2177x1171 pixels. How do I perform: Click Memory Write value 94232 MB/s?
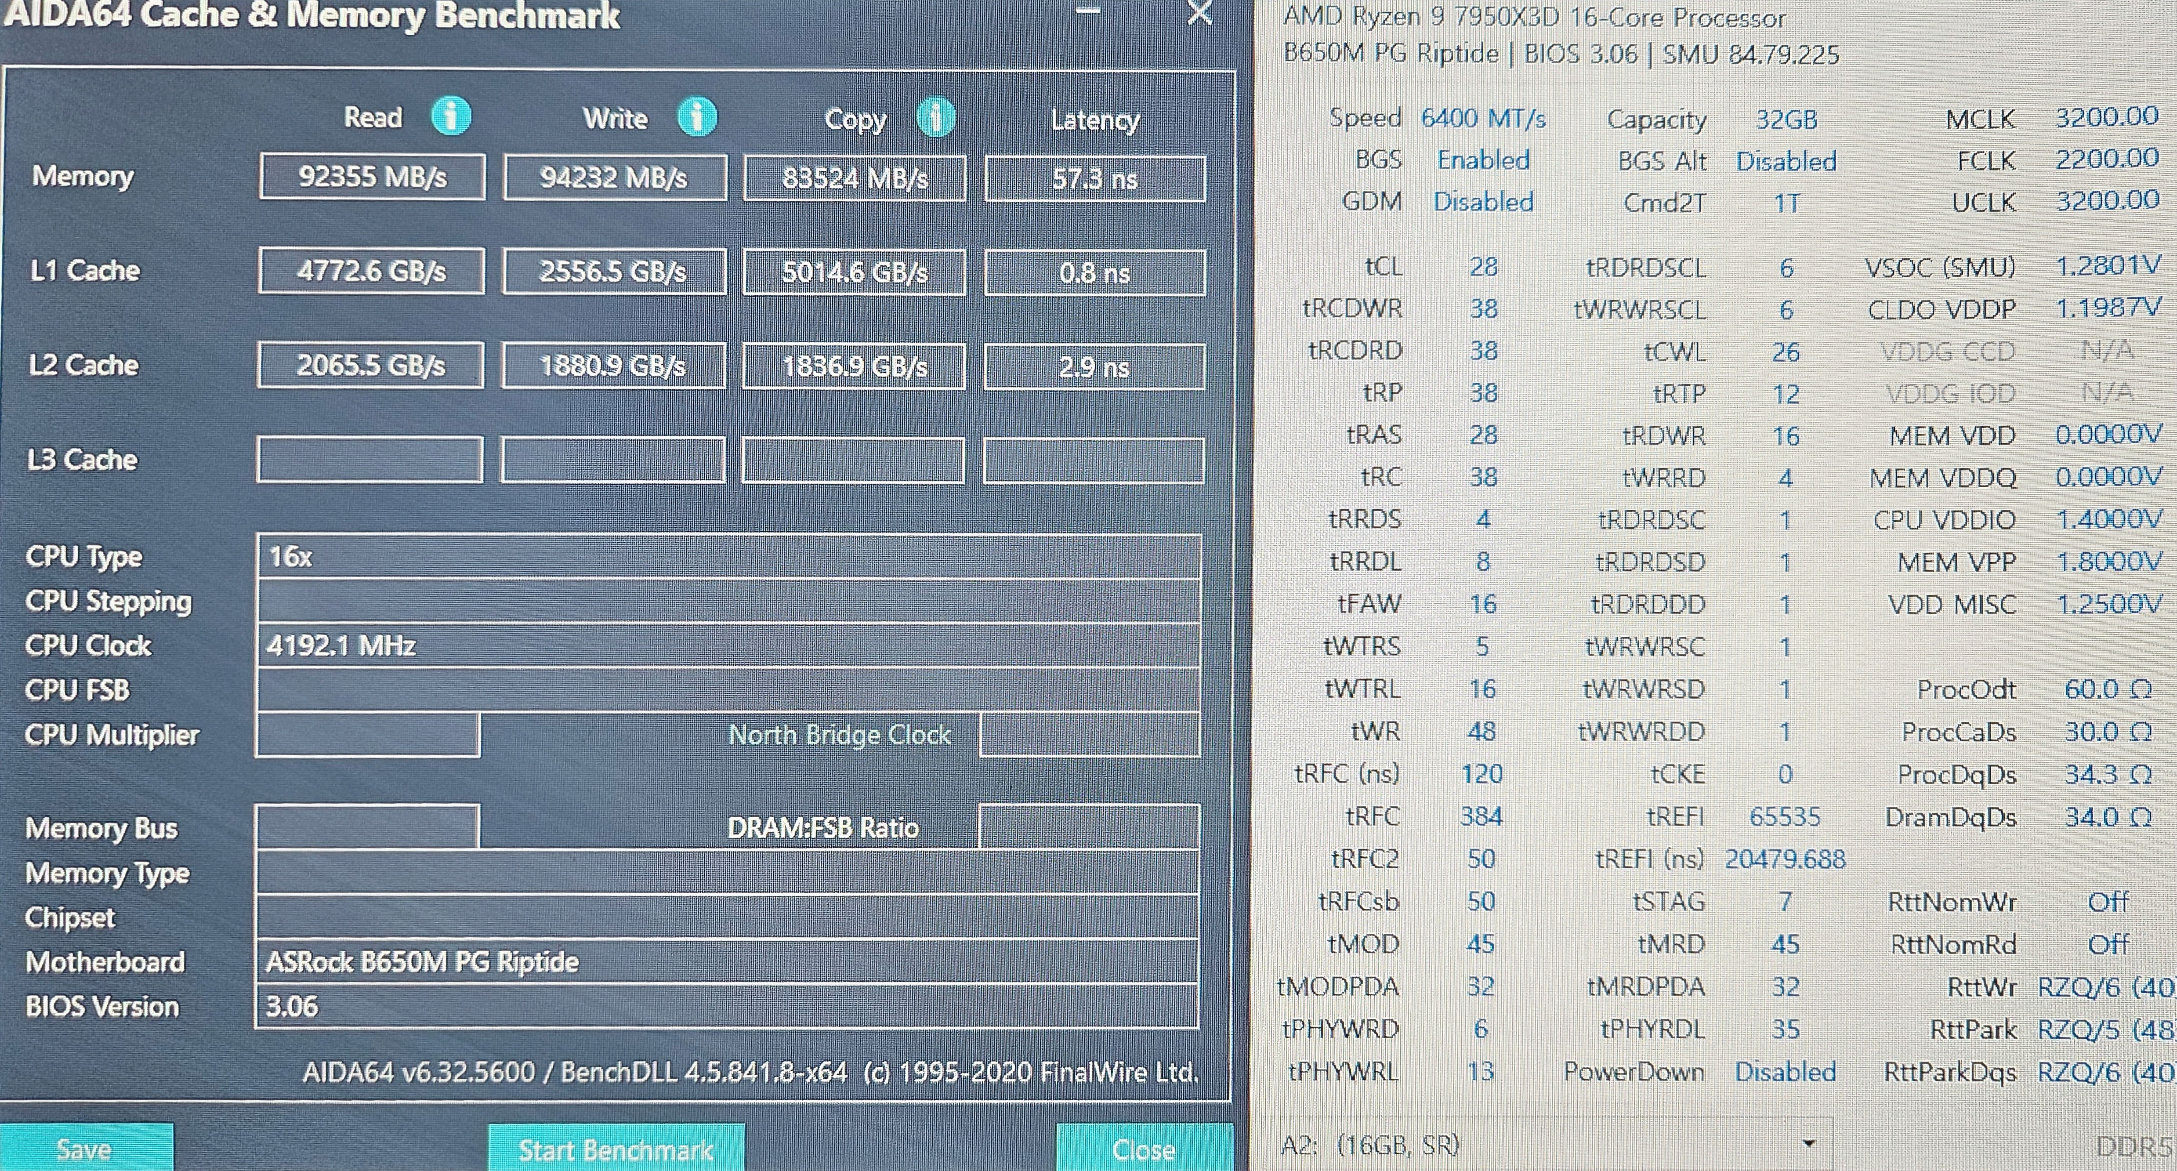click(614, 177)
